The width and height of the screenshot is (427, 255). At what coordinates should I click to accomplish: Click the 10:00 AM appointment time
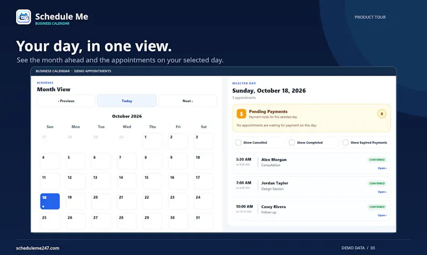click(x=244, y=207)
